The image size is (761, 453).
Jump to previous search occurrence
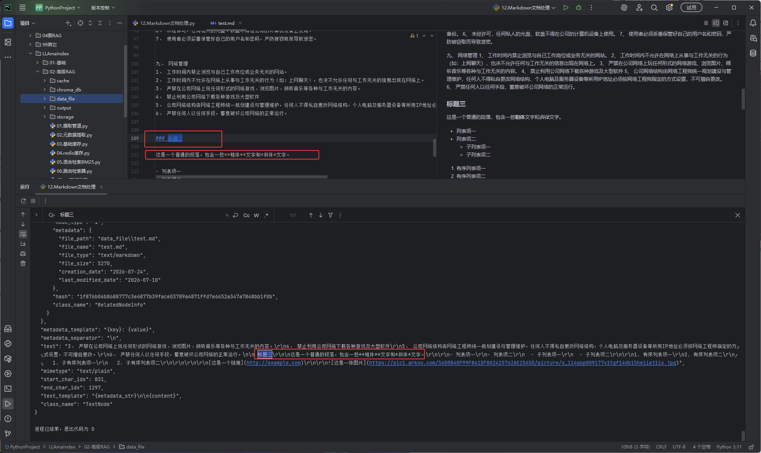pos(311,215)
